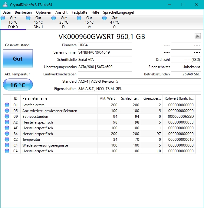The height and width of the screenshot is (208, 204).
Task: Select ID cell AF
Action: pyautogui.click(x=15, y=128)
